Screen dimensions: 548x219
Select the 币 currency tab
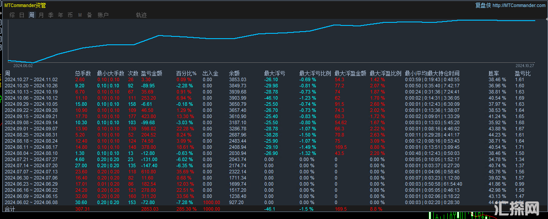(x=70, y=15)
